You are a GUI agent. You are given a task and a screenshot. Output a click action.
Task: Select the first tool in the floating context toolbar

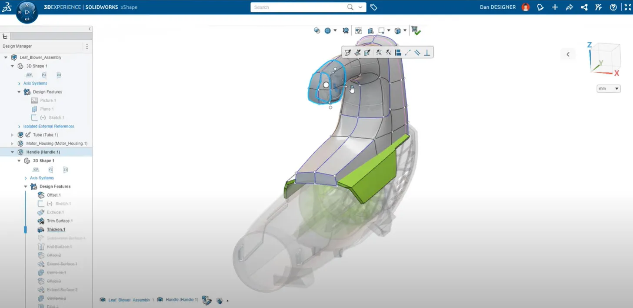coord(348,52)
